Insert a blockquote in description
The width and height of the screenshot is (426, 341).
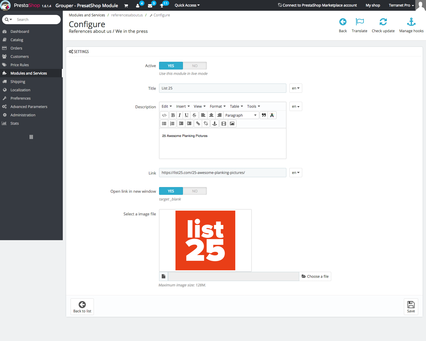[264, 115]
